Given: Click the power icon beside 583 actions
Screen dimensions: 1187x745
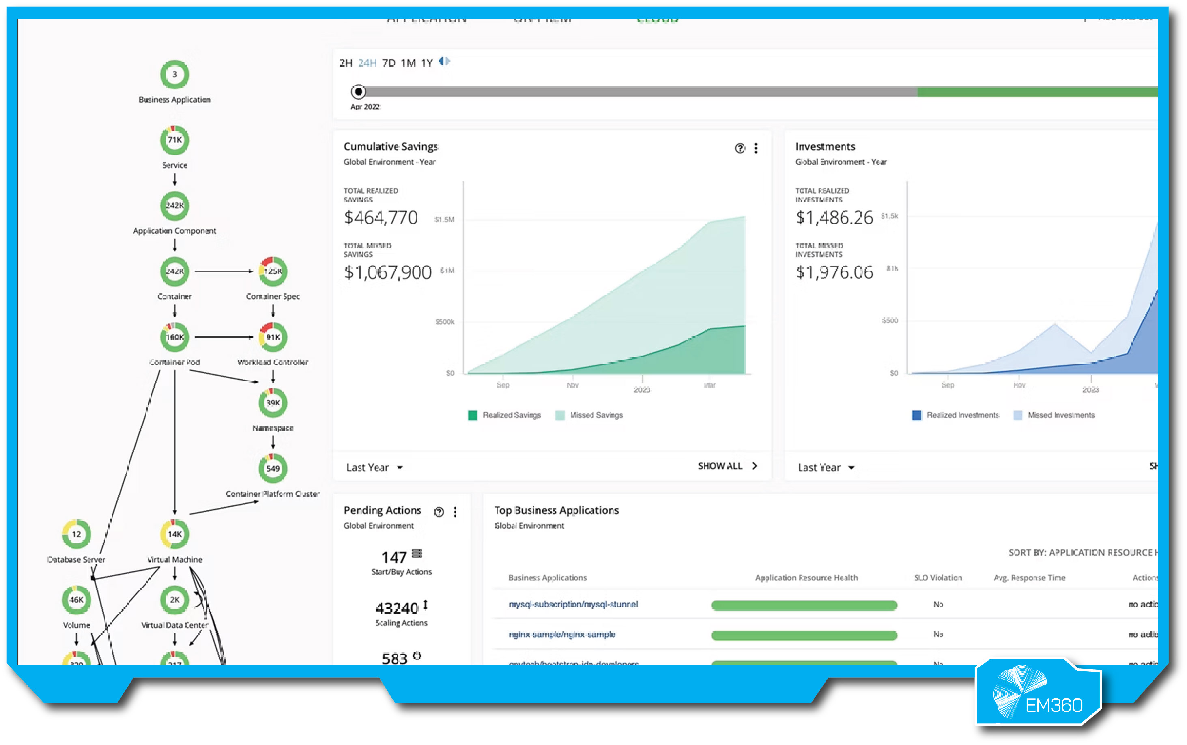Looking at the screenshot, I should click(417, 656).
